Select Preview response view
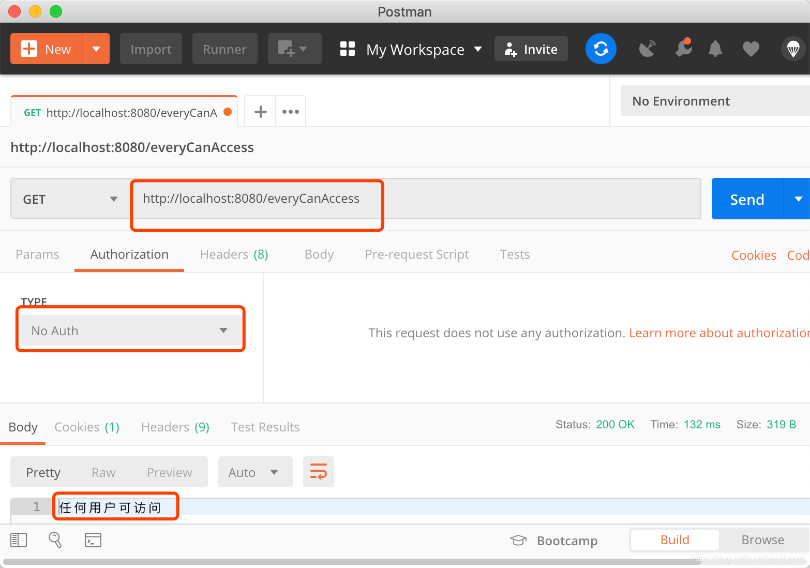 [169, 472]
